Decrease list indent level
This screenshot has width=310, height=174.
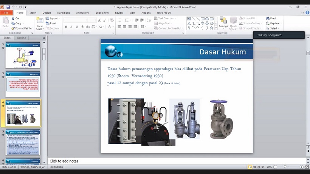136,20
